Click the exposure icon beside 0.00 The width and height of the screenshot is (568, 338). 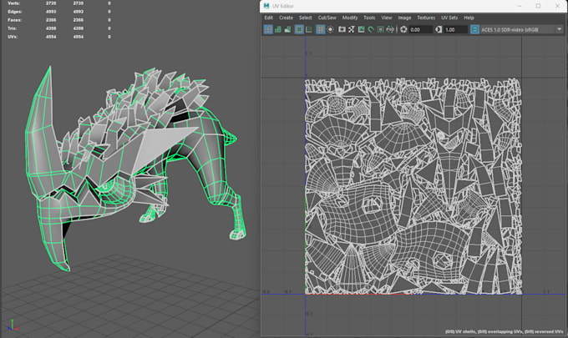[x=403, y=29]
